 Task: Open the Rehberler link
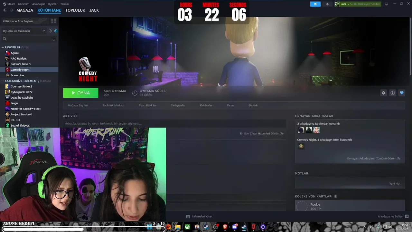click(206, 105)
